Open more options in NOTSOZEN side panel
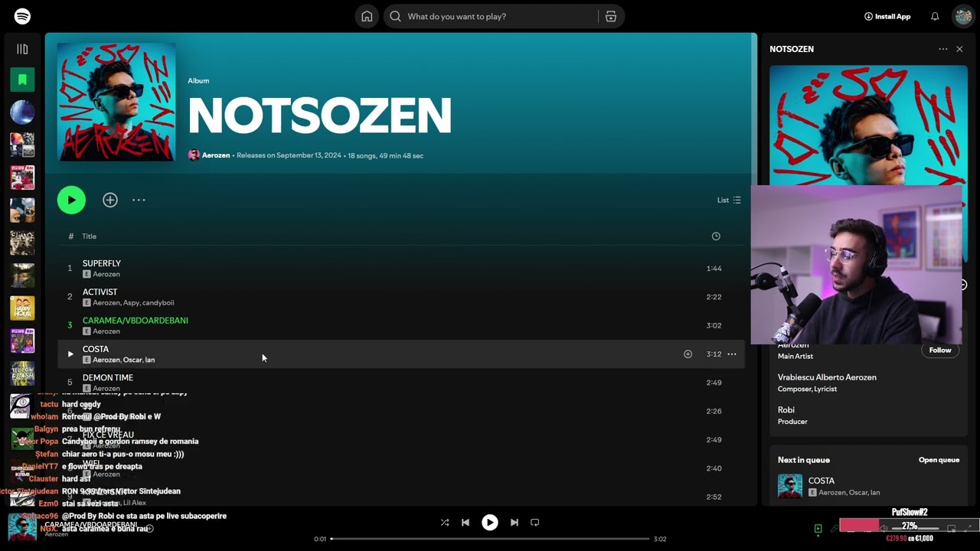The width and height of the screenshot is (980, 551). coord(942,49)
